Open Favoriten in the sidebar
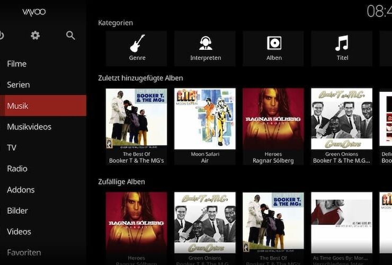Screen dimensions: 392x265 (24, 253)
